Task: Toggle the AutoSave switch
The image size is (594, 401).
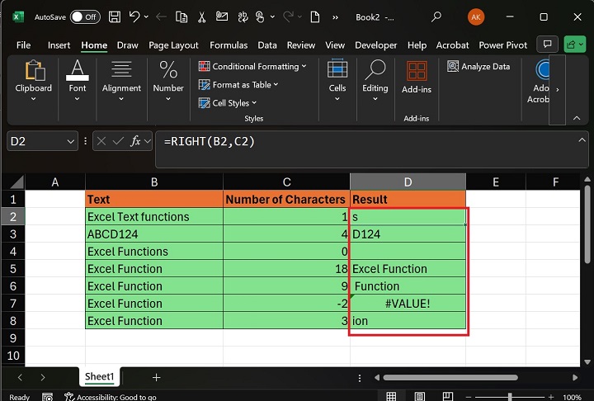Action: pyautogui.click(x=85, y=17)
